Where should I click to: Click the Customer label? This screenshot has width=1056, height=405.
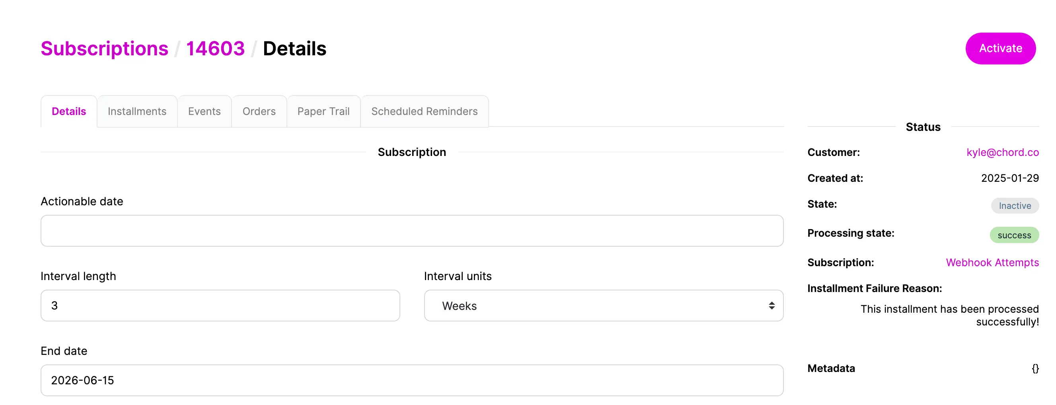[x=834, y=152]
